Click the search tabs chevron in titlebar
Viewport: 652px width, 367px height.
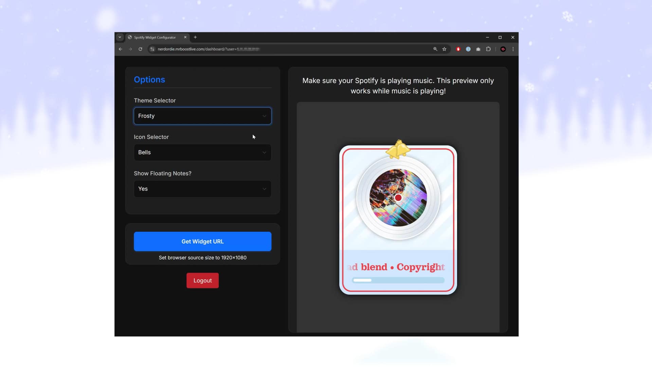tap(120, 37)
